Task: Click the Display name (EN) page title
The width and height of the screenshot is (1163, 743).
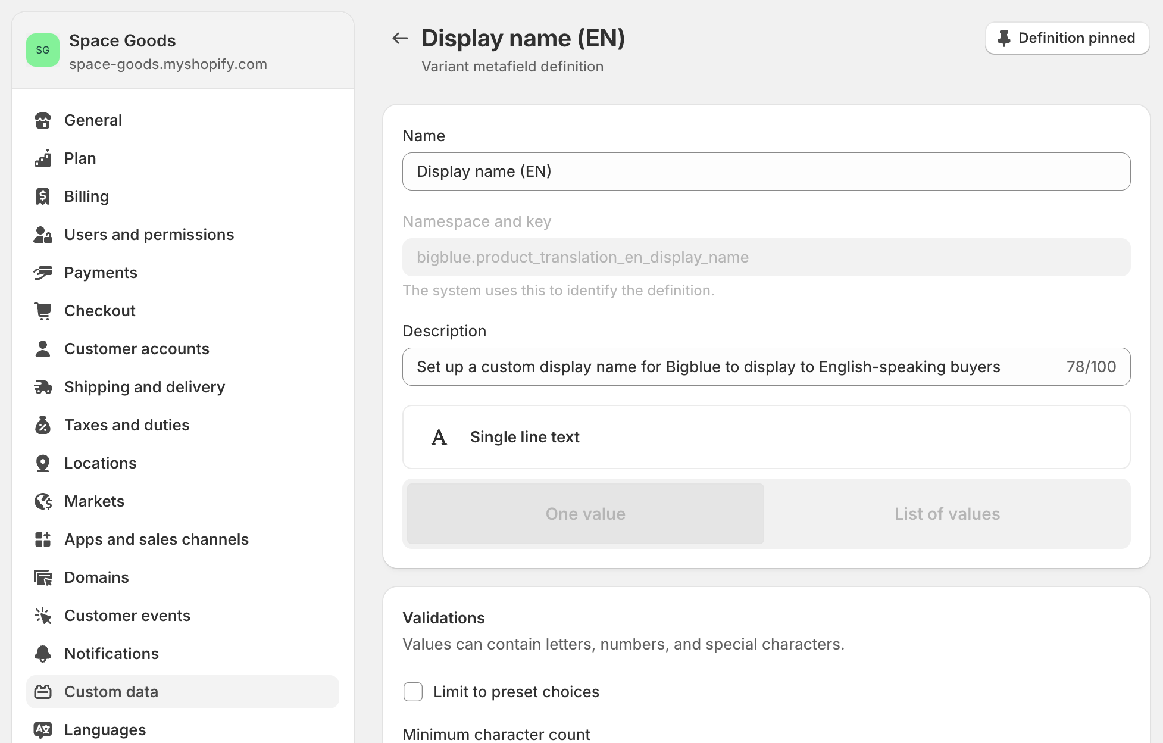Action: pos(523,38)
